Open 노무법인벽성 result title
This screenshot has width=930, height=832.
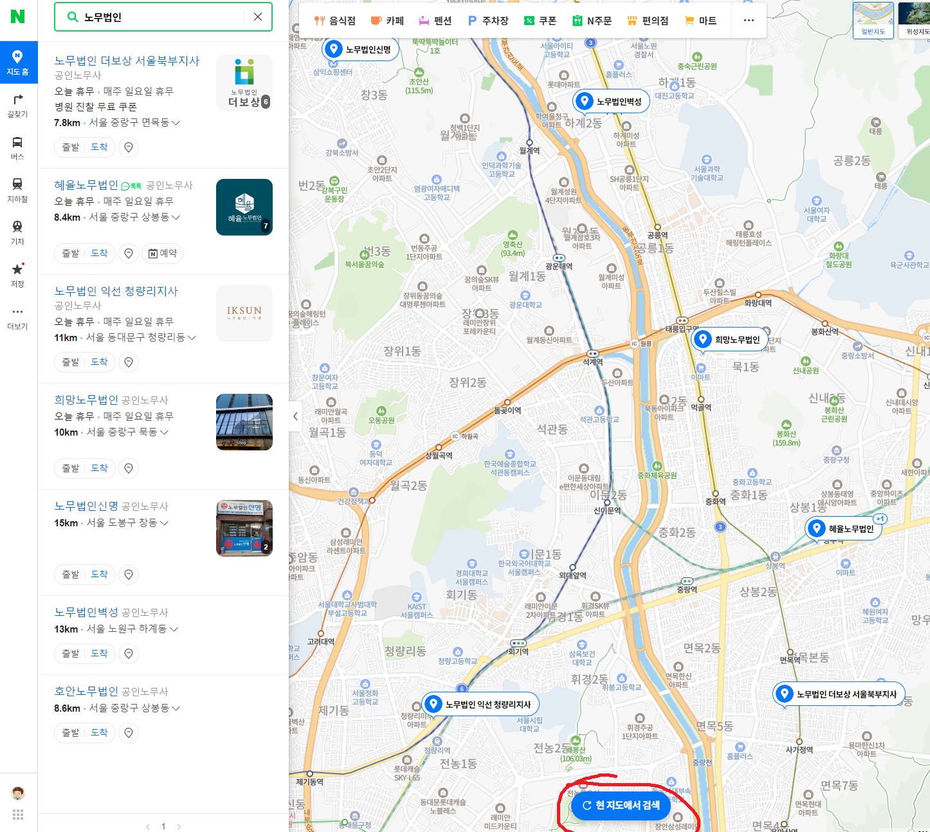pyautogui.click(x=86, y=612)
